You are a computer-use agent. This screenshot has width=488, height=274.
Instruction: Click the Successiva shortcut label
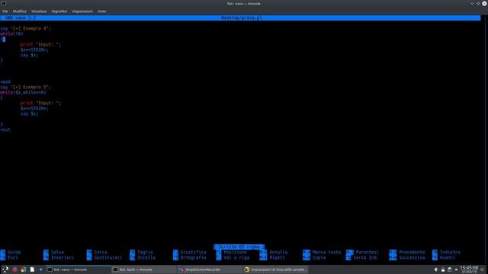412,257
